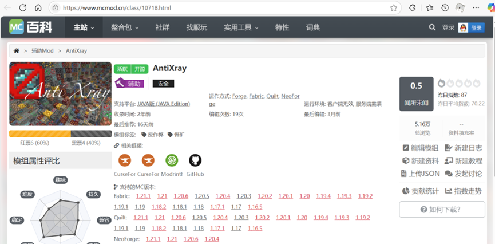Select Fabric version 1.21.1
Viewport: 495px width, 244px height.
point(143,196)
